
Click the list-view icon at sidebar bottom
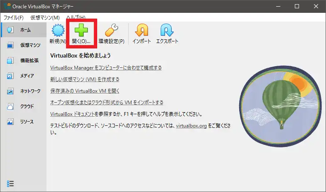pos(10,183)
